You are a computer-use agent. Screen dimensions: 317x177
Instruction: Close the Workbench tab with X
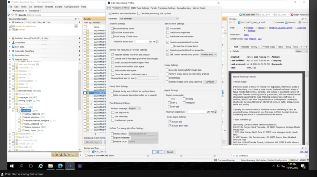26,11
